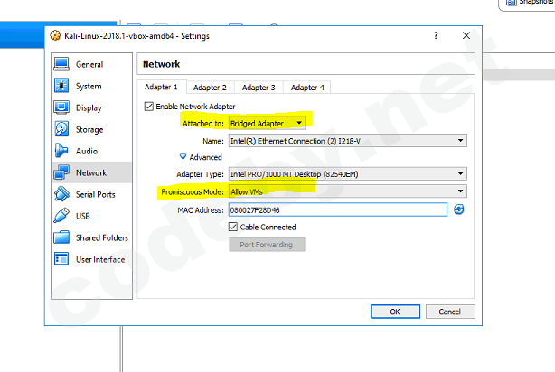Confirm settings with the OK button
Image resolution: width=555 pixels, height=372 pixels.
tap(395, 312)
